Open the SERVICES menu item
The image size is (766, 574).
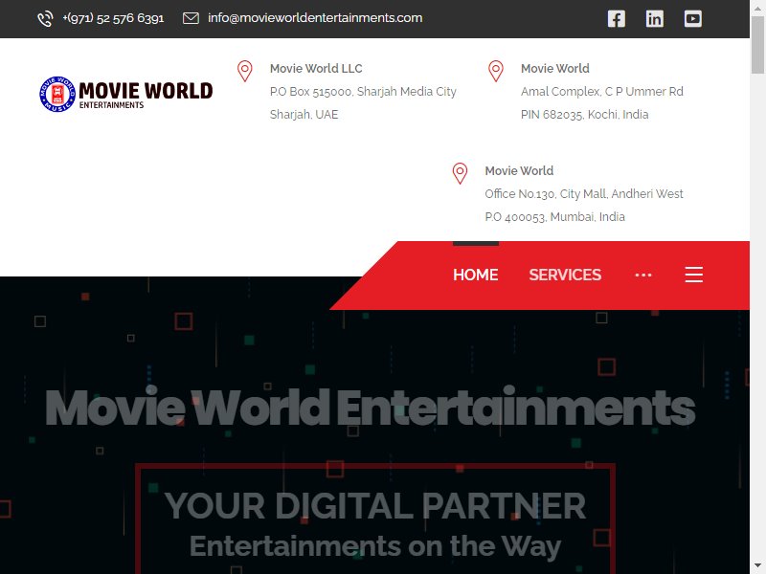point(565,275)
